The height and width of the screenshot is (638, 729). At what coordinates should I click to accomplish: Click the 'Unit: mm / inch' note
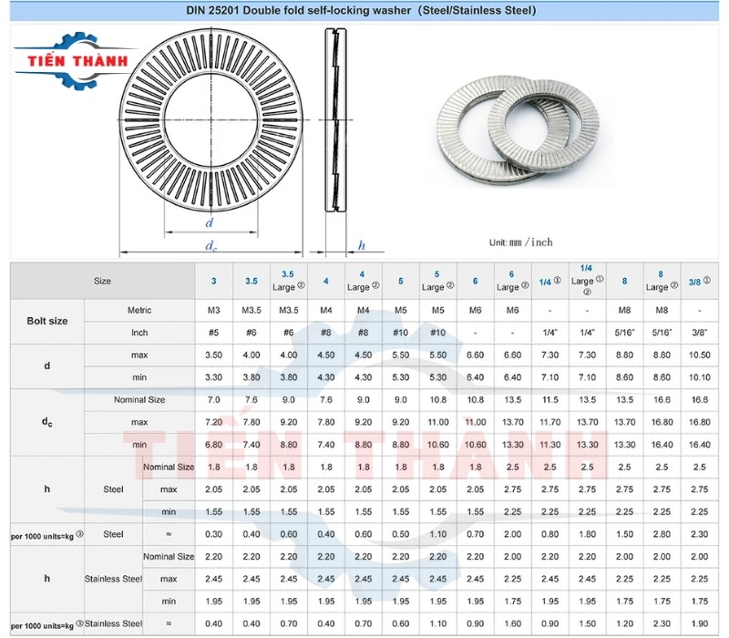tap(520, 242)
